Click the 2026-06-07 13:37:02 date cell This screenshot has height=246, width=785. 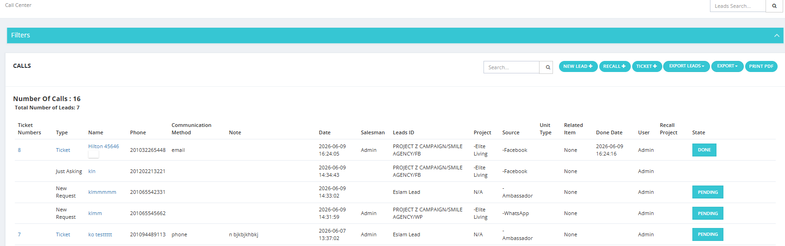tap(332, 234)
